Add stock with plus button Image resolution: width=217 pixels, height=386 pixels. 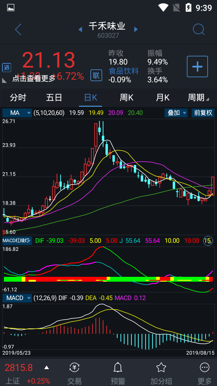[197, 66]
